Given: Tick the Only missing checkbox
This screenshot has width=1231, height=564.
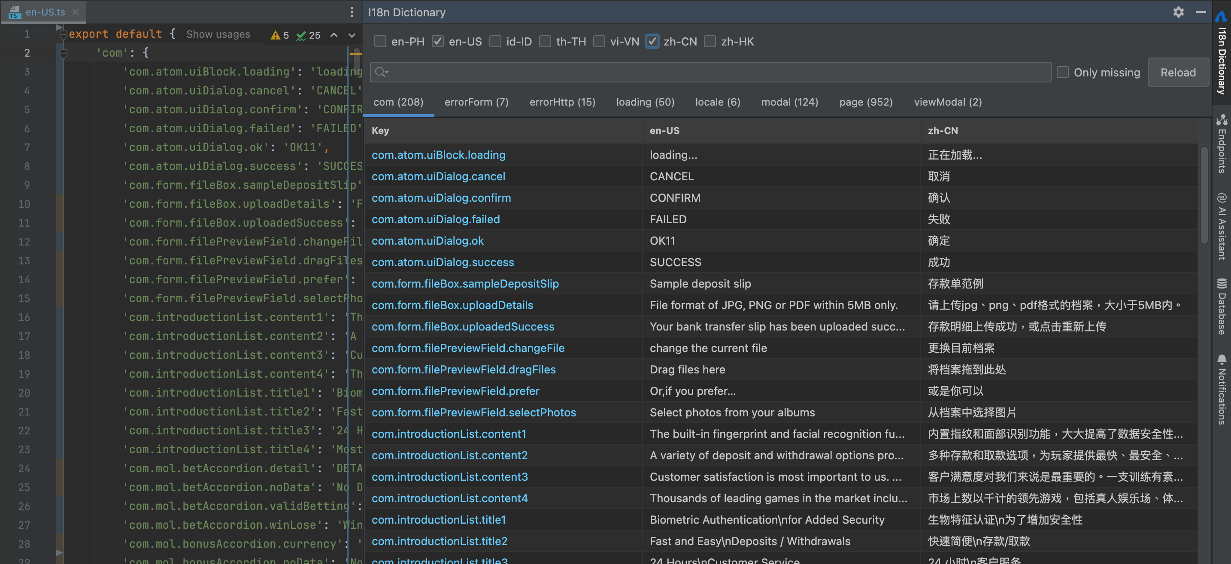Looking at the screenshot, I should point(1062,72).
